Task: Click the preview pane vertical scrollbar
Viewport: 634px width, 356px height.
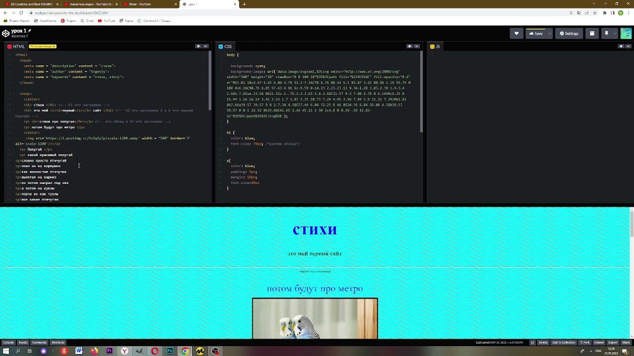Action: click(x=632, y=223)
